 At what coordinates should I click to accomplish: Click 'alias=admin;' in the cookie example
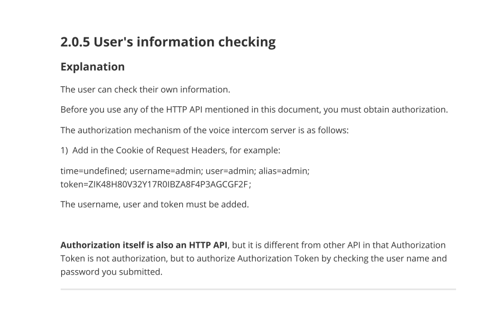pos(284,171)
